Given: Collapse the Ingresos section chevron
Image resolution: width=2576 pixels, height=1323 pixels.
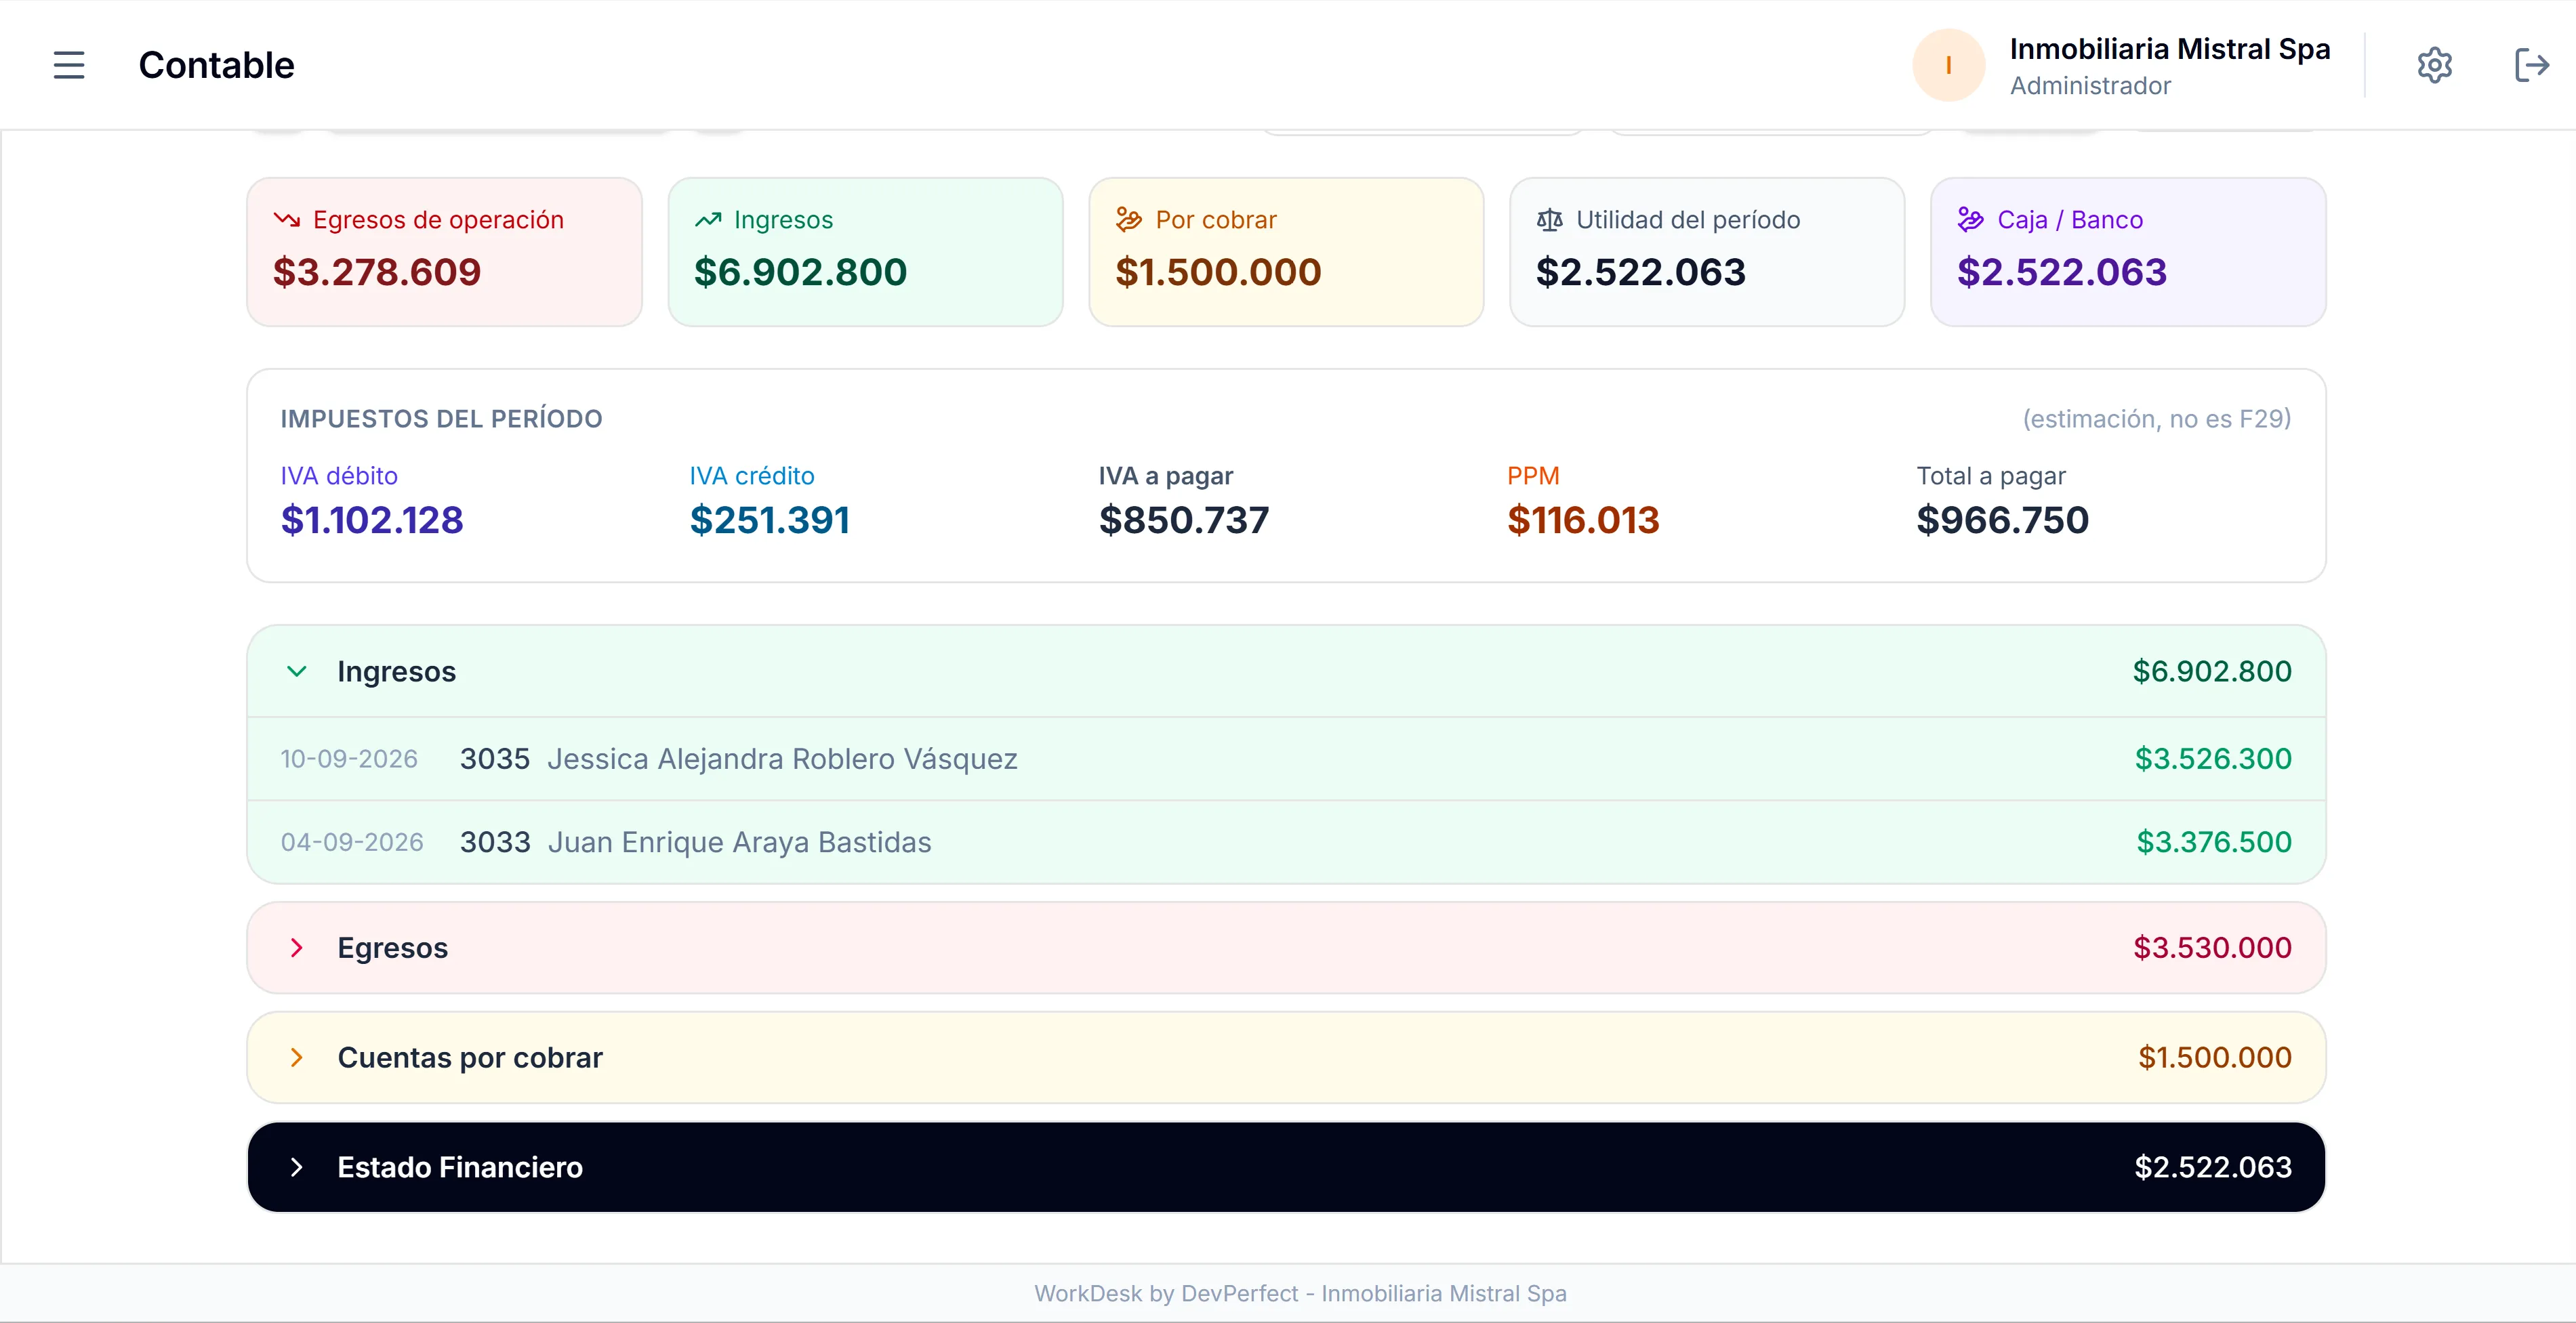Looking at the screenshot, I should 296,671.
